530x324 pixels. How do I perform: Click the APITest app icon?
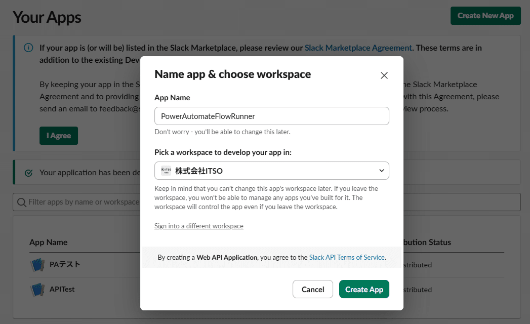pos(37,290)
